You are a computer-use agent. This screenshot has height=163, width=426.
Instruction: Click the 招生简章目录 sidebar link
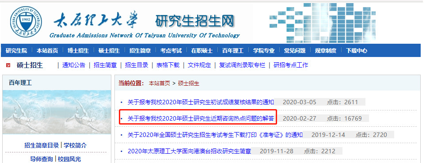tap(42, 145)
